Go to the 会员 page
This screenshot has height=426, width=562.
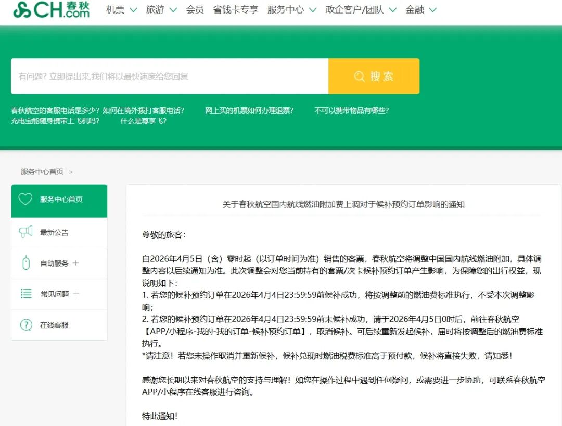(x=195, y=10)
